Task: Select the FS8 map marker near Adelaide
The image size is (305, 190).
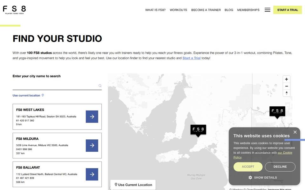Action: (x=198, y=131)
